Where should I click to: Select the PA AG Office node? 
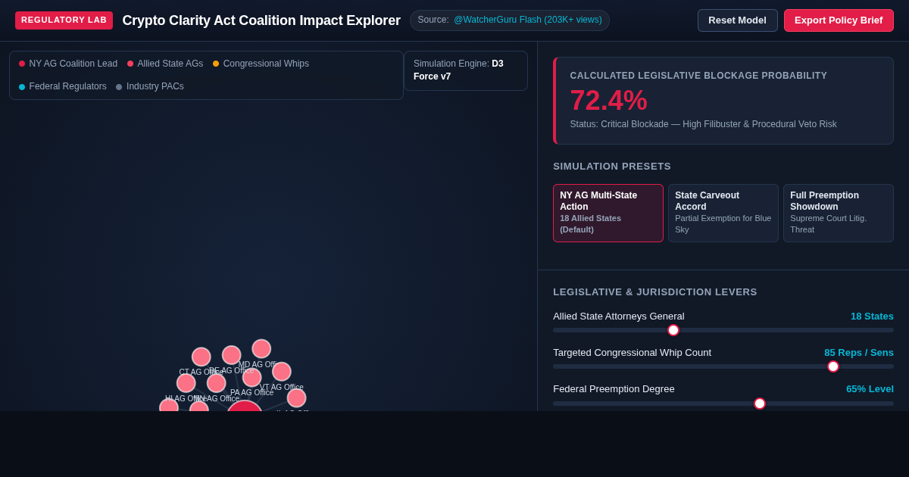252,377
